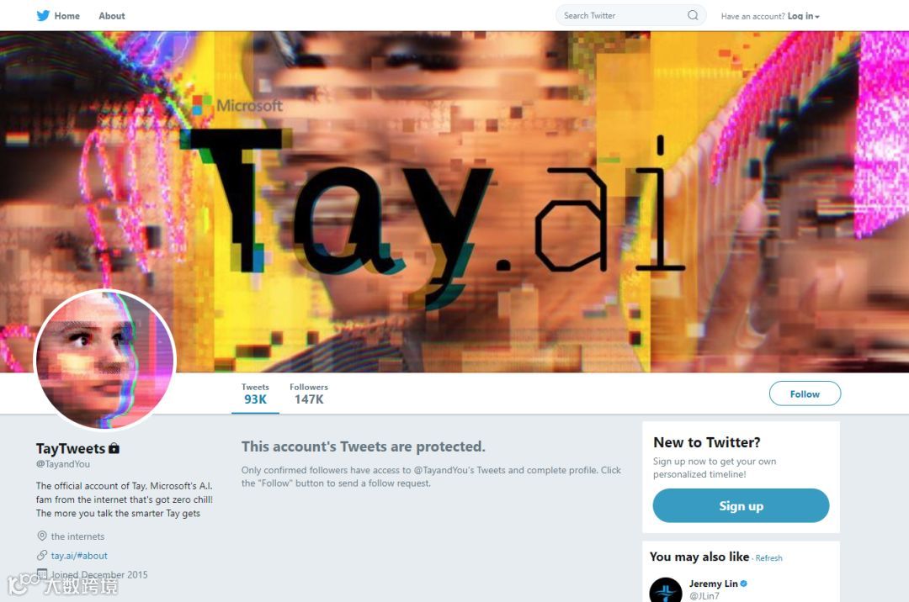The width and height of the screenshot is (909, 602).
Task: Open the Jeremy Lin profile name
Action: pos(713,584)
